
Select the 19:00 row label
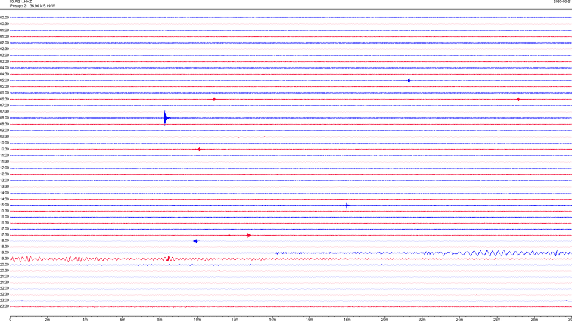[x=4, y=253]
